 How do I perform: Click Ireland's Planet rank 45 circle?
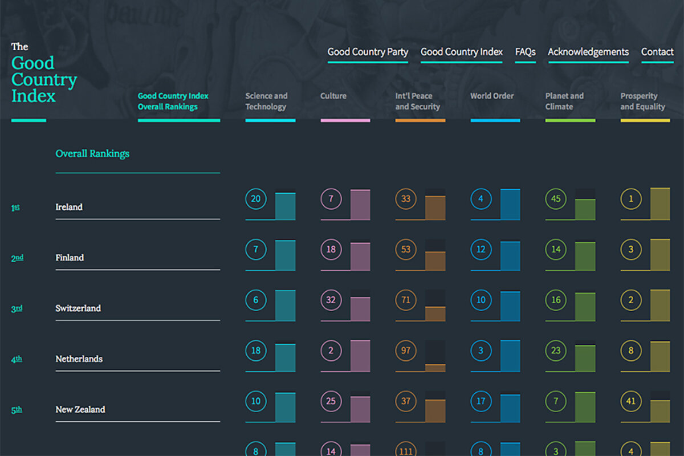556,199
